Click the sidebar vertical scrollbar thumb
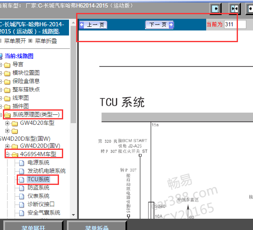The height and width of the screenshot is (230, 253). click(74, 74)
